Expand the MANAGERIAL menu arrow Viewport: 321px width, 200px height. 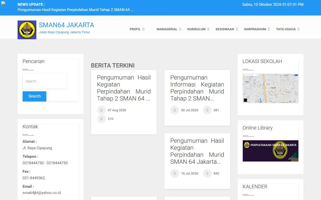[x=180, y=29]
